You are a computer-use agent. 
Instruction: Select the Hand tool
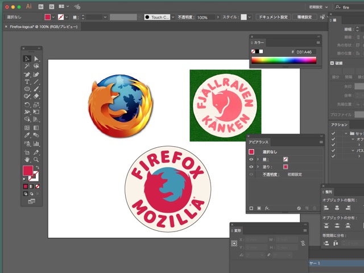[27, 159]
